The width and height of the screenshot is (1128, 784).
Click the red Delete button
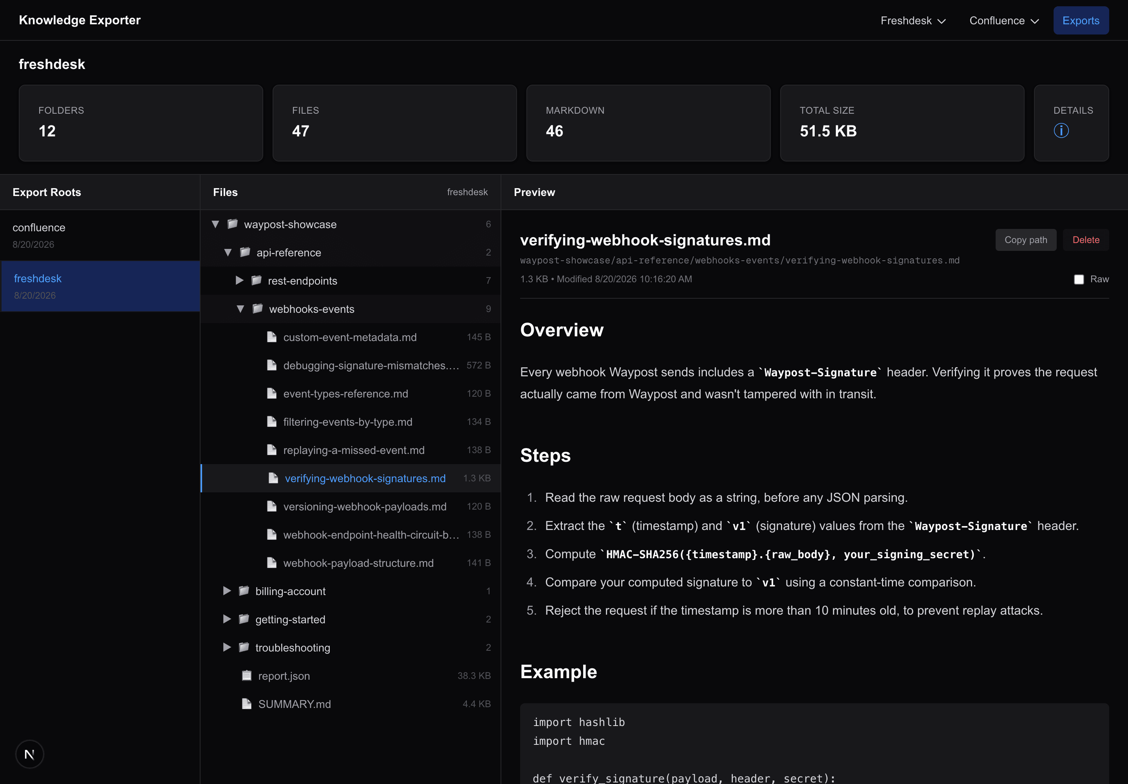point(1086,240)
